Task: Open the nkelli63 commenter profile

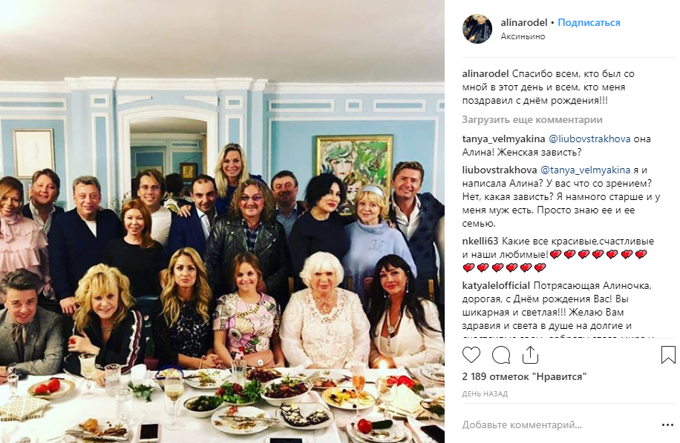Action: pos(480,242)
